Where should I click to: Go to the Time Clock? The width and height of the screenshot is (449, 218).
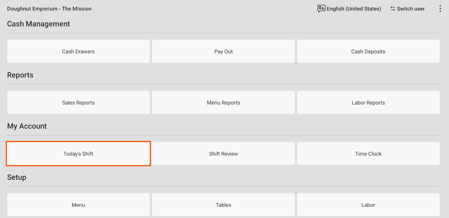click(368, 154)
